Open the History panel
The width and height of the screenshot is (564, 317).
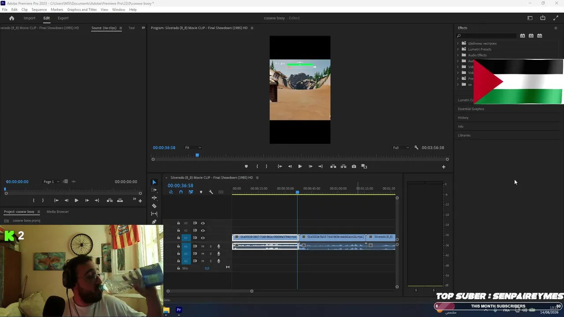[x=463, y=118]
